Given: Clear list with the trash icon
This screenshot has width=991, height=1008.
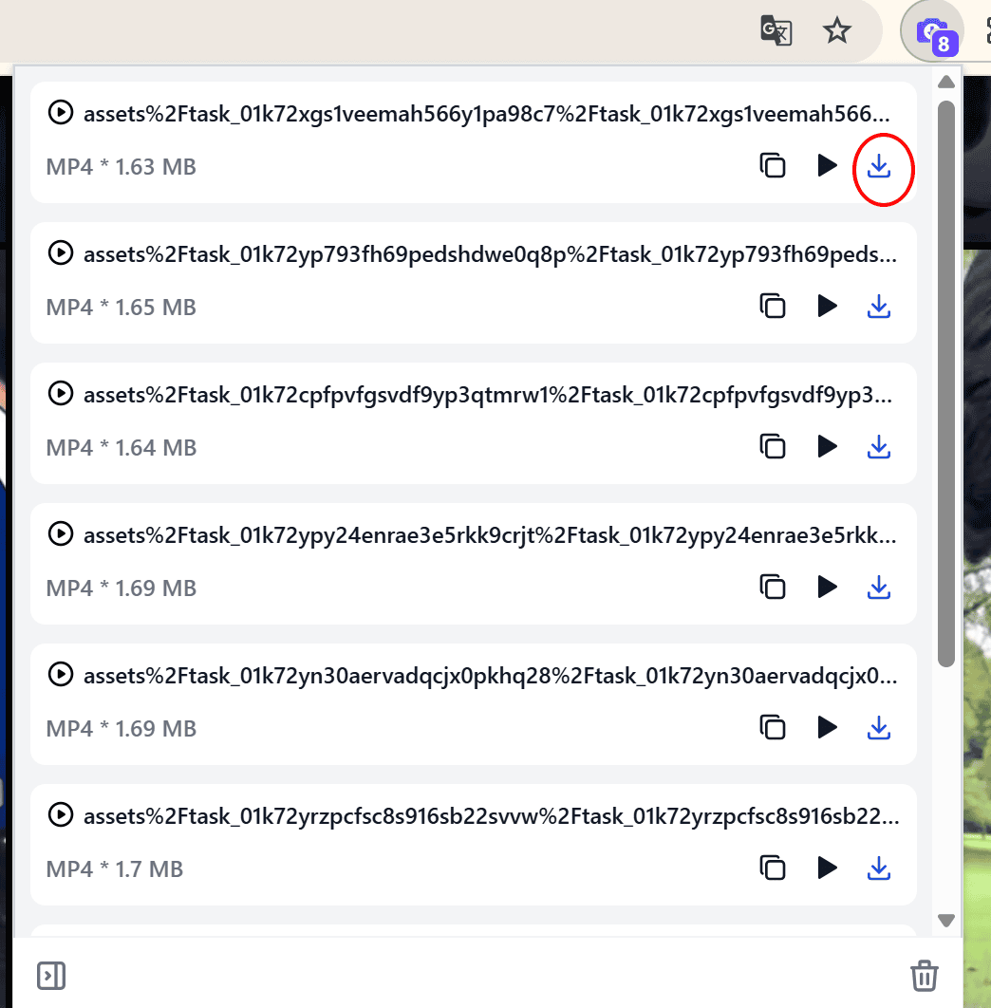Looking at the screenshot, I should (x=925, y=976).
